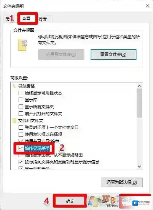Check 使用复选框以选择项 option

point(21,134)
